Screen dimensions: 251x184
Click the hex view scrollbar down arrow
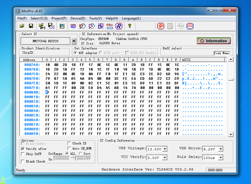(x=231, y=134)
